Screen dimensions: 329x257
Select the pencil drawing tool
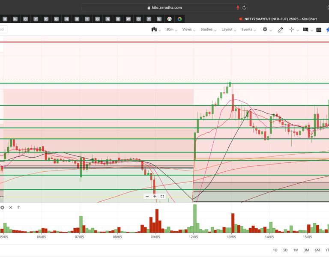pos(280,30)
